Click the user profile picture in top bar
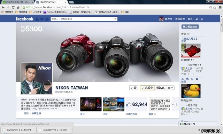 (x=162, y=19)
